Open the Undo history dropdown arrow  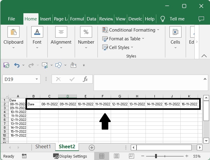pyautogui.click(x=23, y=65)
